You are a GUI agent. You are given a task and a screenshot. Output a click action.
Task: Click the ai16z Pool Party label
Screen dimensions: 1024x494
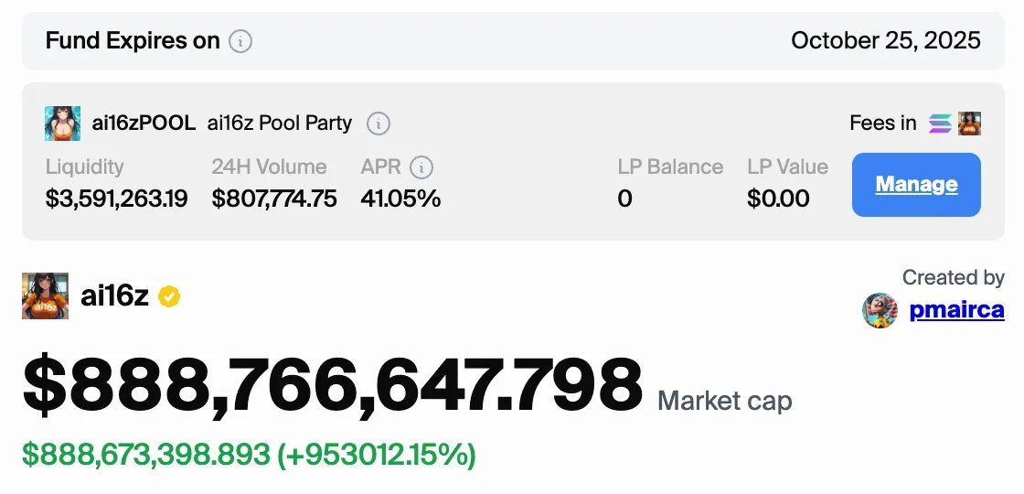(280, 123)
